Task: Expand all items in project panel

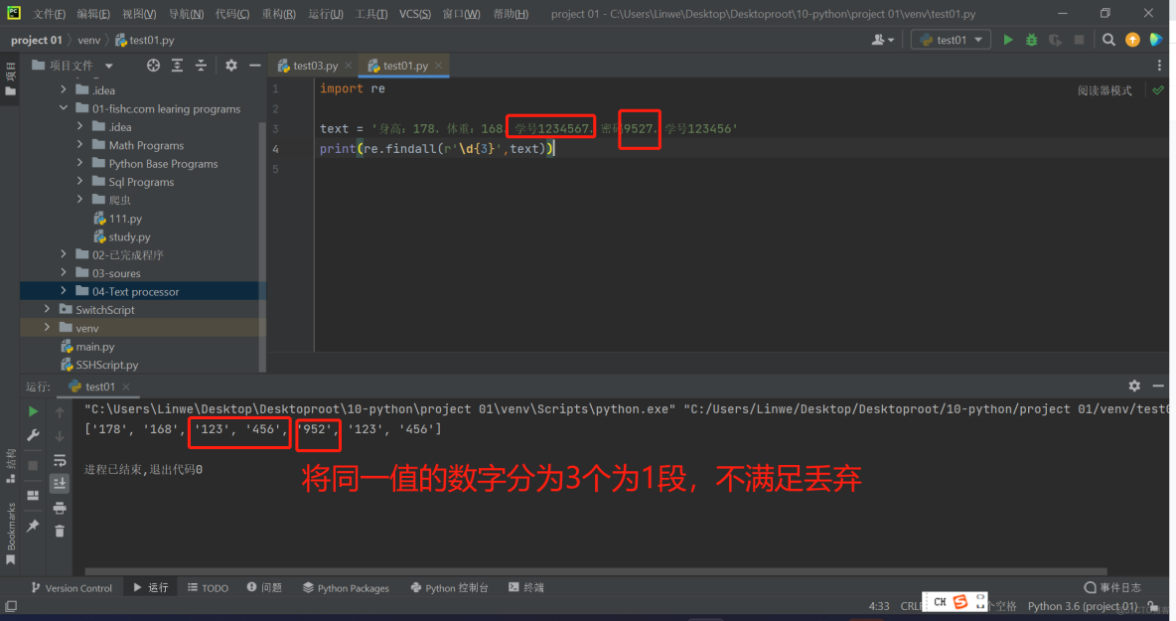Action: click(x=177, y=66)
